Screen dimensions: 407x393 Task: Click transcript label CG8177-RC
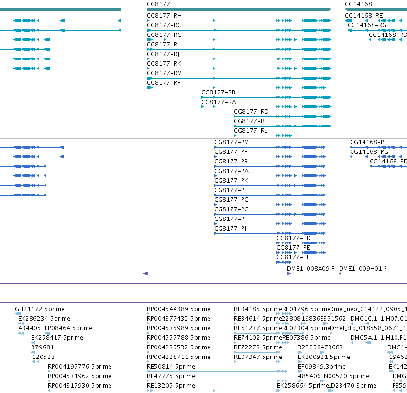pyautogui.click(x=164, y=25)
